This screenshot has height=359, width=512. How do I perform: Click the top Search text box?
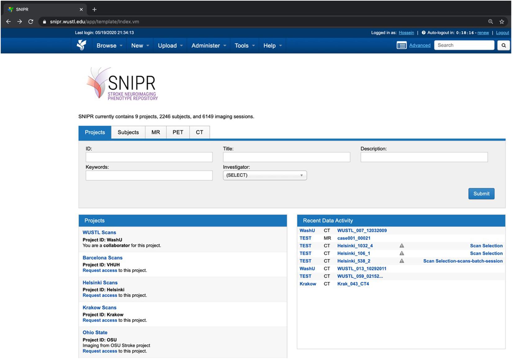coord(464,45)
